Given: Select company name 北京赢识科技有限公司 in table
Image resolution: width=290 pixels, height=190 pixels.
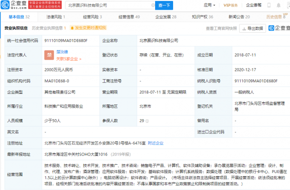Looking at the screenshot, I should (159, 40).
